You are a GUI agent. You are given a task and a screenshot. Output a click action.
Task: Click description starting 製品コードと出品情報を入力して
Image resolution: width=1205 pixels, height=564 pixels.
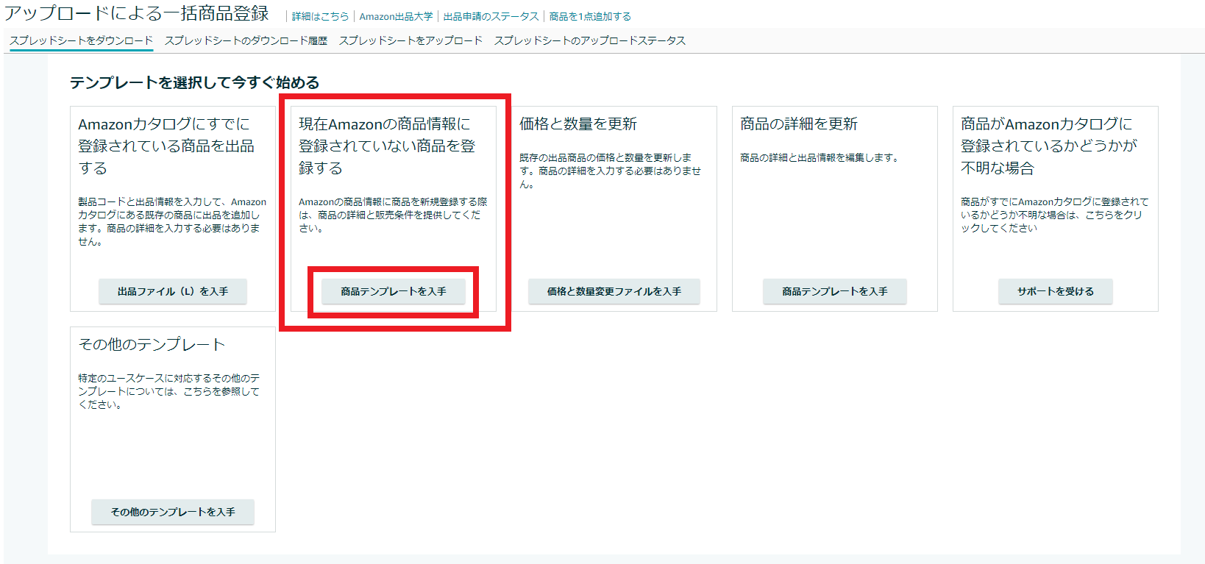pos(172,221)
